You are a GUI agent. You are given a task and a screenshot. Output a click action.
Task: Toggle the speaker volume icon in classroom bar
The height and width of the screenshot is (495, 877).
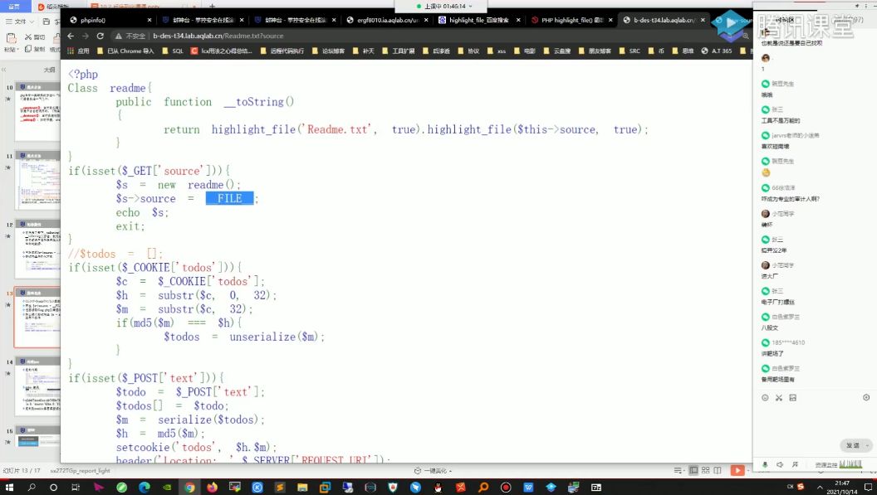780,465
